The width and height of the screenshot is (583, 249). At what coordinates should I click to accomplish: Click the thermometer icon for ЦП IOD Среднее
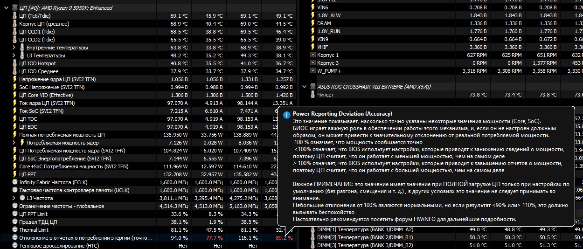14,71
